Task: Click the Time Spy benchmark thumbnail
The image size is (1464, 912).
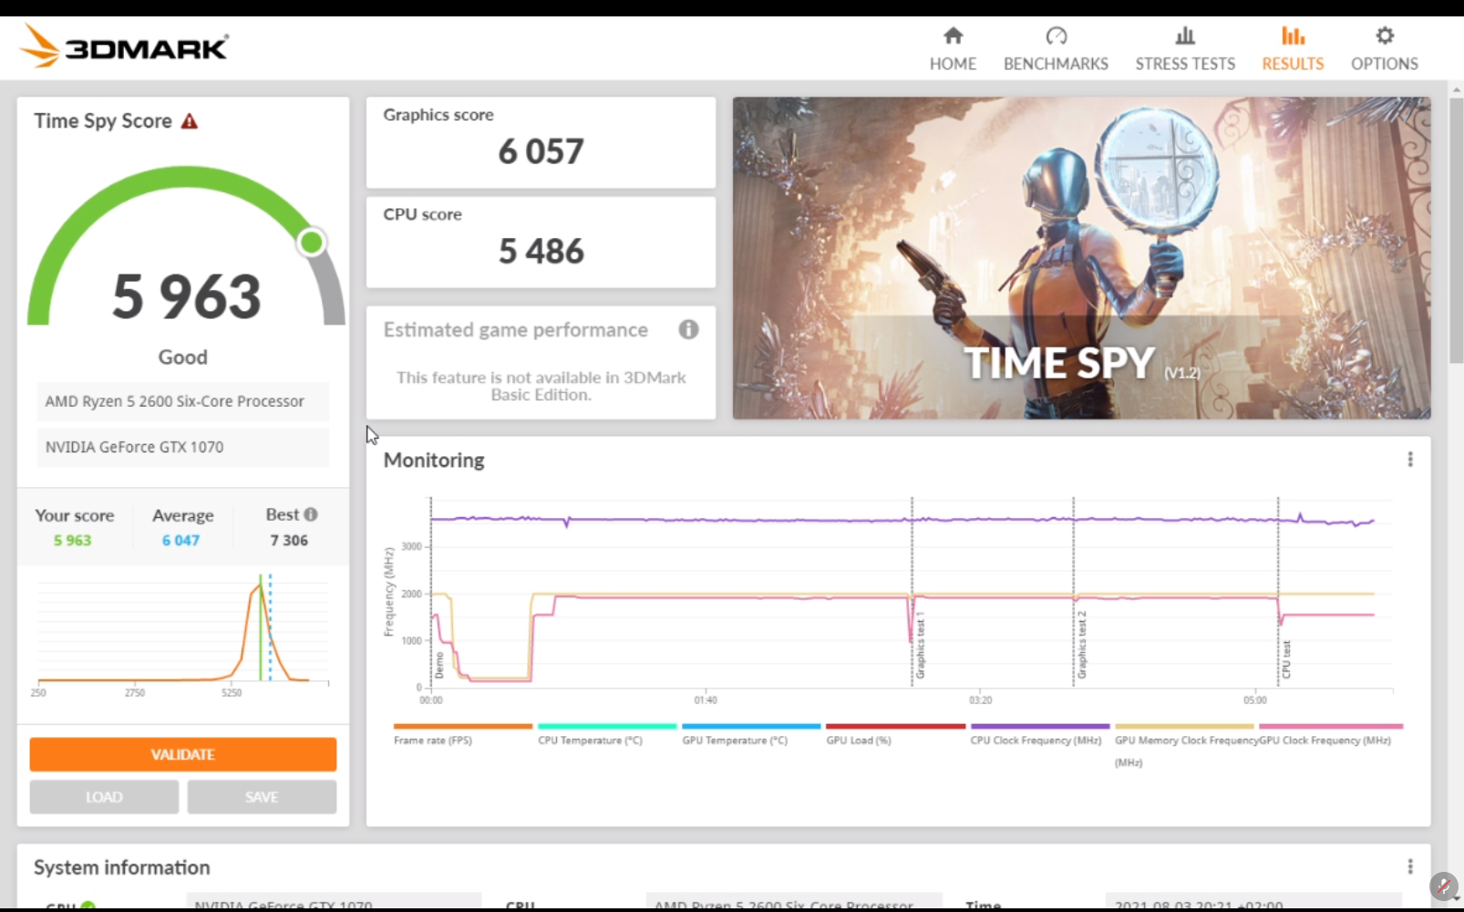Action: point(1081,258)
